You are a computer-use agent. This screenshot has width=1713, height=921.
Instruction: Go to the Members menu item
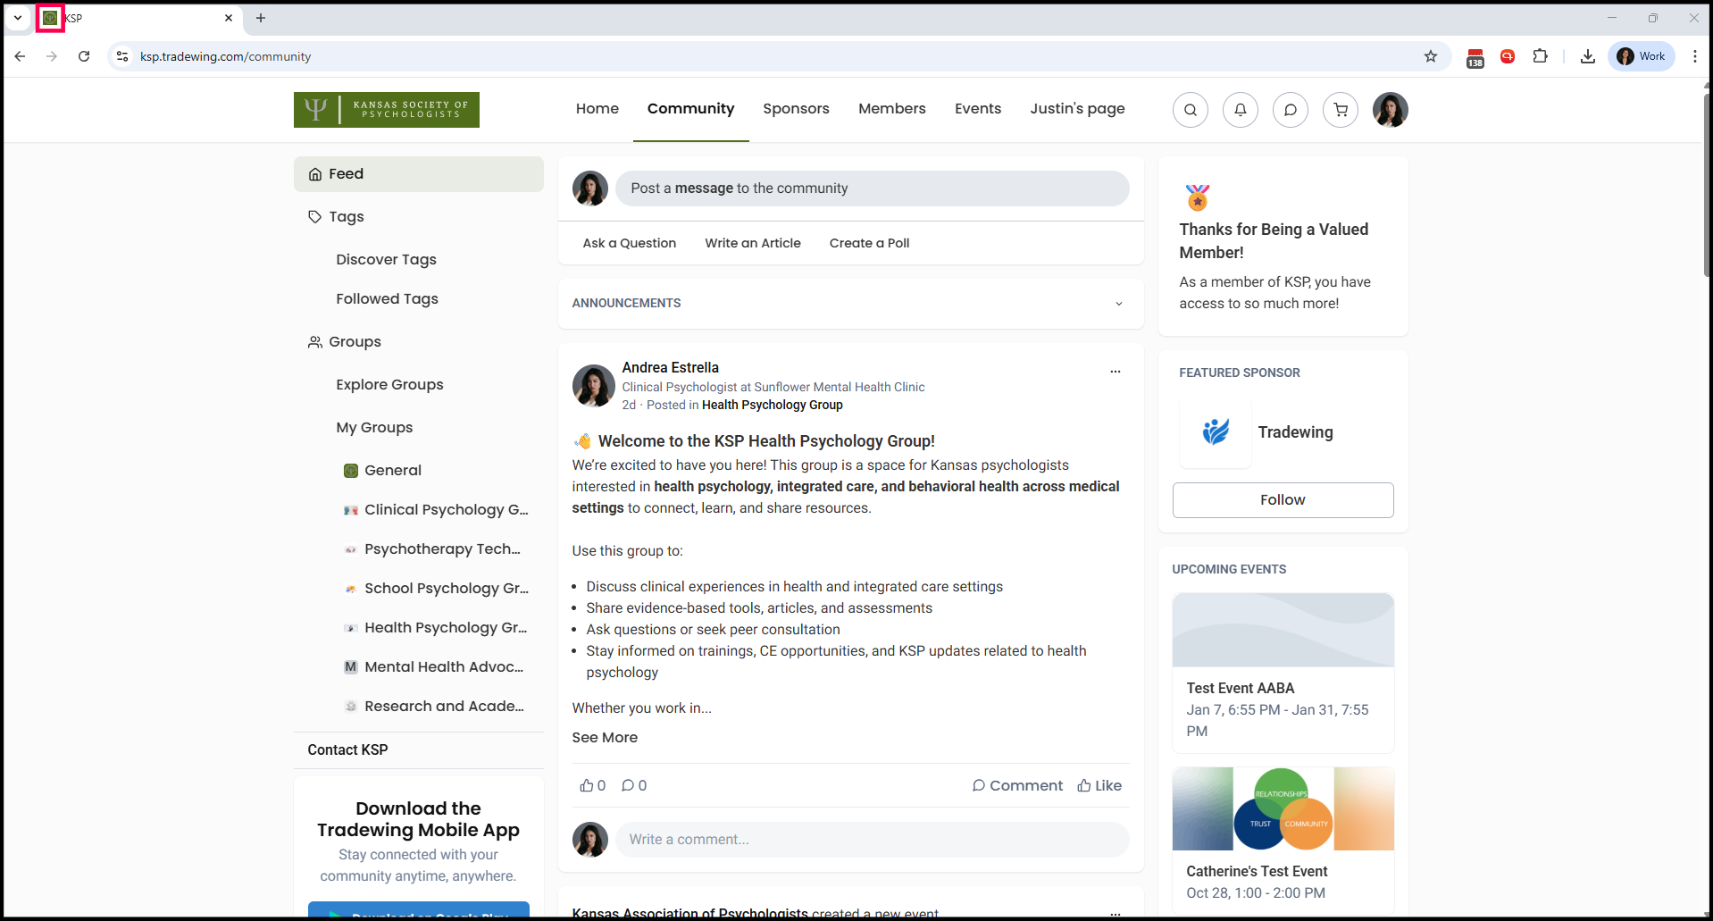pyautogui.click(x=891, y=109)
